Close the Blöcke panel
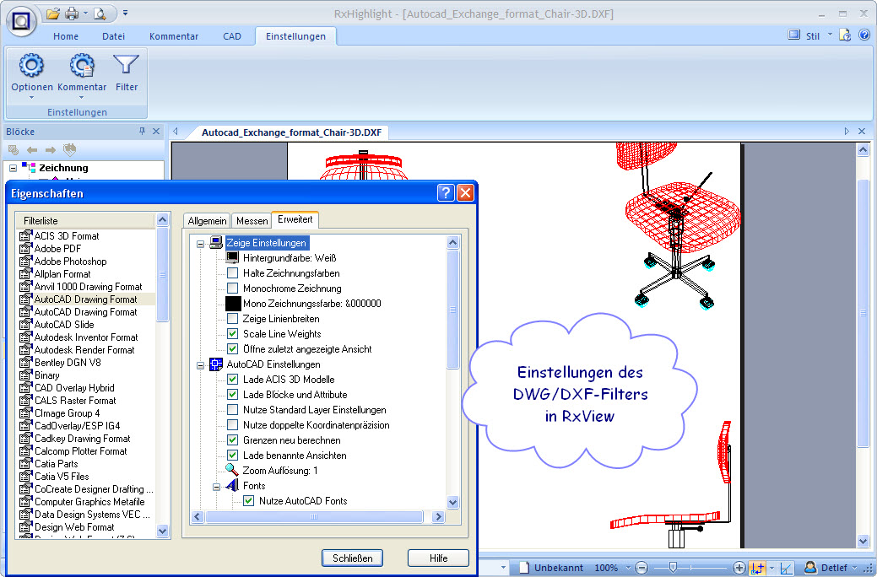The height and width of the screenshot is (577, 877). pos(156,132)
